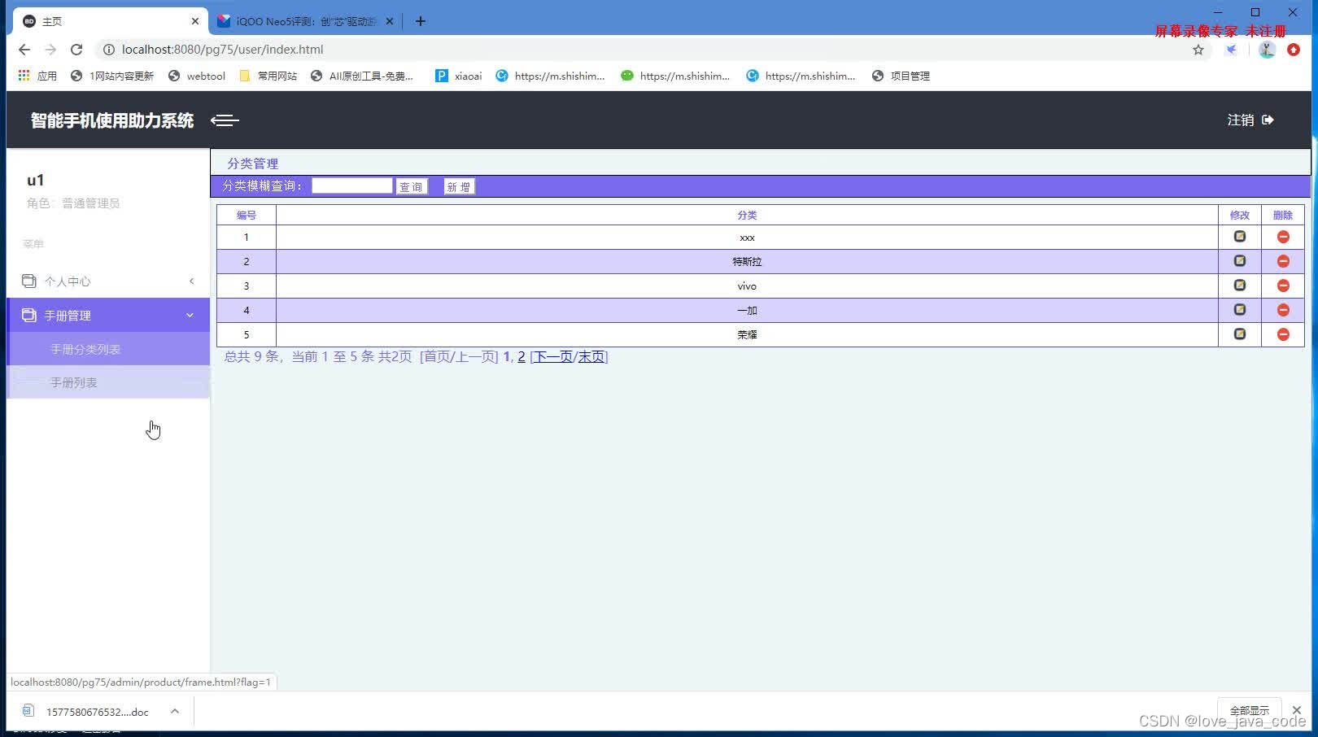Edit the xxx category row
1318x737 pixels.
(x=1239, y=237)
